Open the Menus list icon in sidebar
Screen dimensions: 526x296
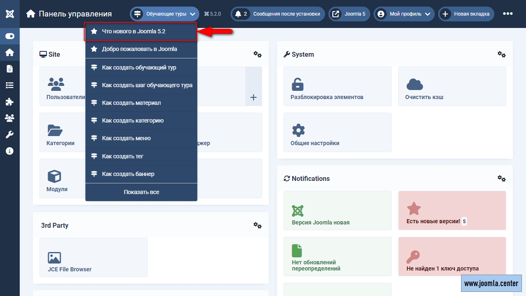pyautogui.click(x=10, y=85)
